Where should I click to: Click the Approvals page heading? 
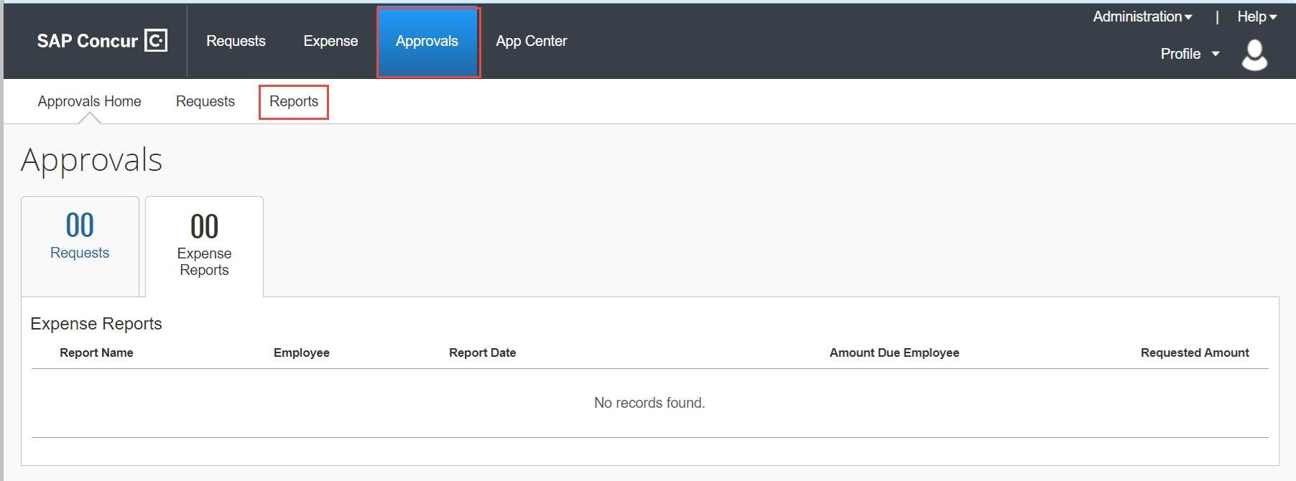coord(92,159)
